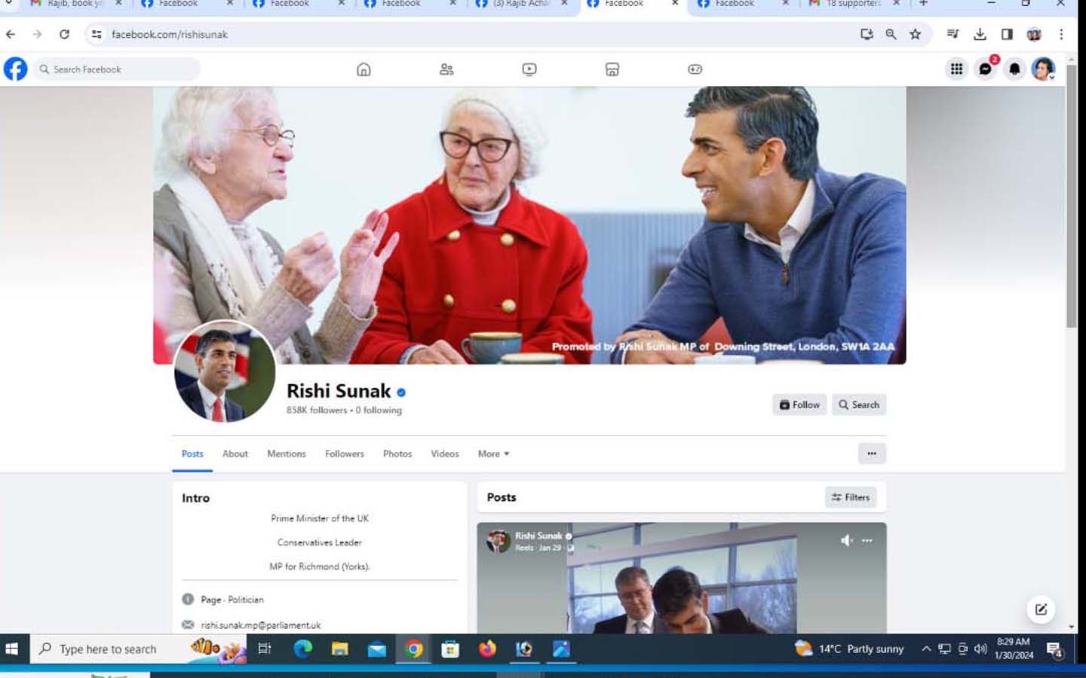Open the Facebook Gaming icon

(x=695, y=69)
